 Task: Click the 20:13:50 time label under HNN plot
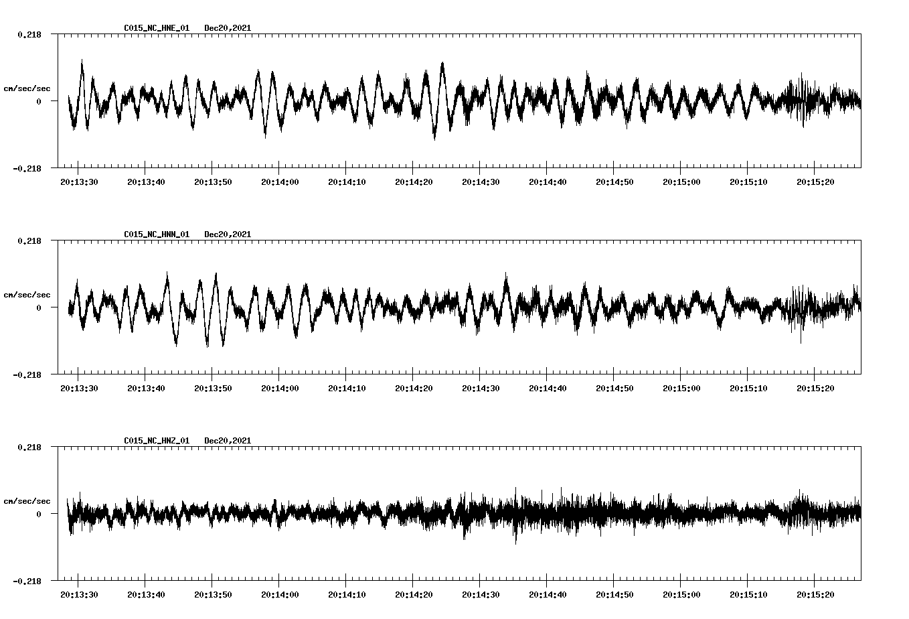(x=213, y=388)
